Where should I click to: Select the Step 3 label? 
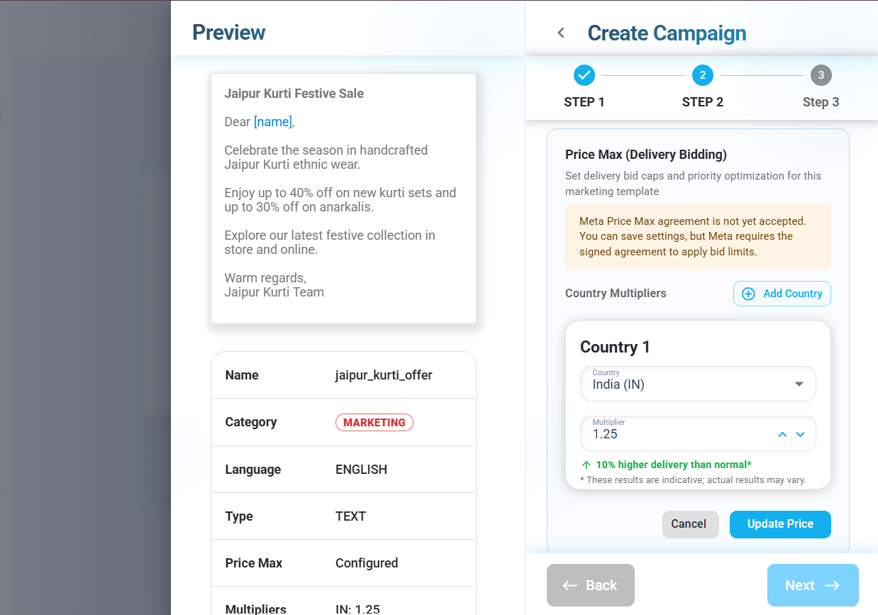click(x=821, y=102)
